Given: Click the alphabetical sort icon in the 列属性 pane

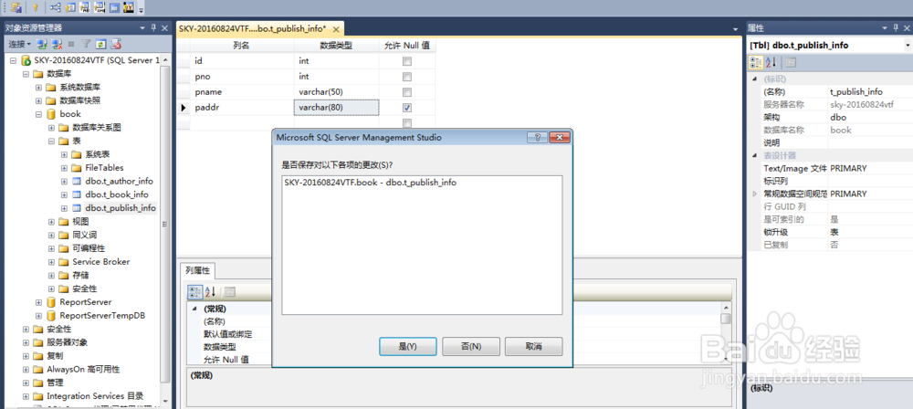Looking at the screenshot, I should coord(210,291).
